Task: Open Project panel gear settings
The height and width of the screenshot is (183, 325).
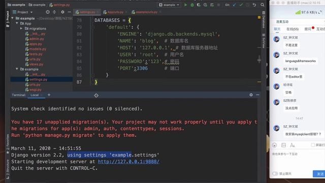Action: (x=62, y=12)
